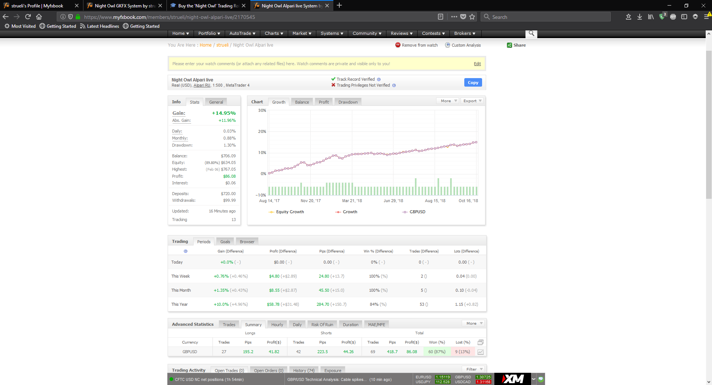Screen dimensions: 712x385
Task: Click Pocket save icon in address bar
Action: coord(463,17)
